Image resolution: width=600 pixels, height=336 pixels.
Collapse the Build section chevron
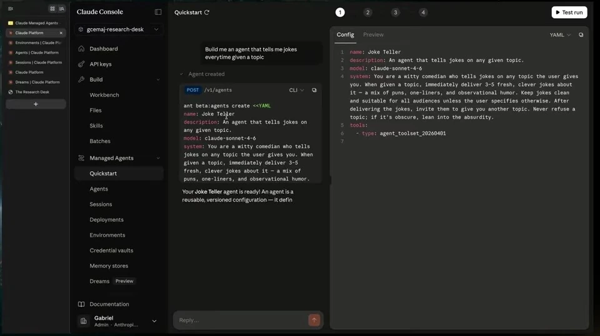pos(158,79)
